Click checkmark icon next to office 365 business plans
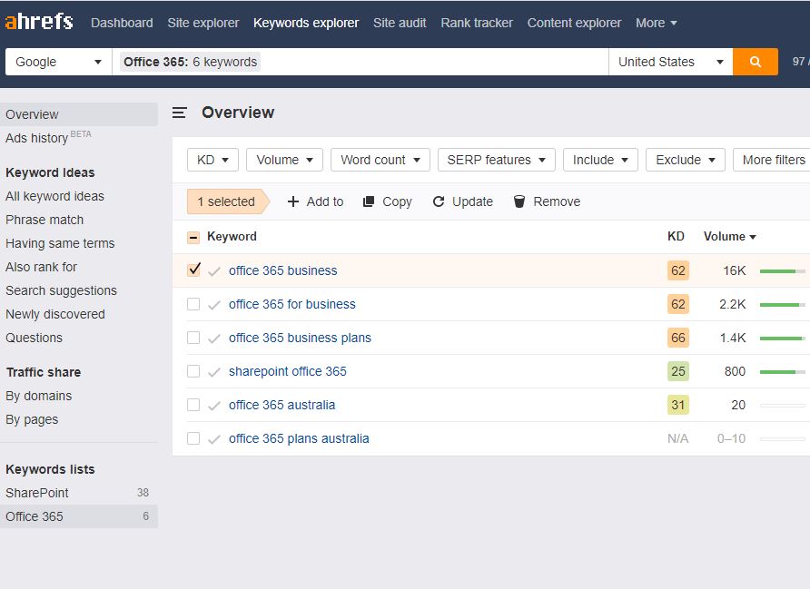Image resolution: width=810 pixels, height=589 pixels. point(214,339)
